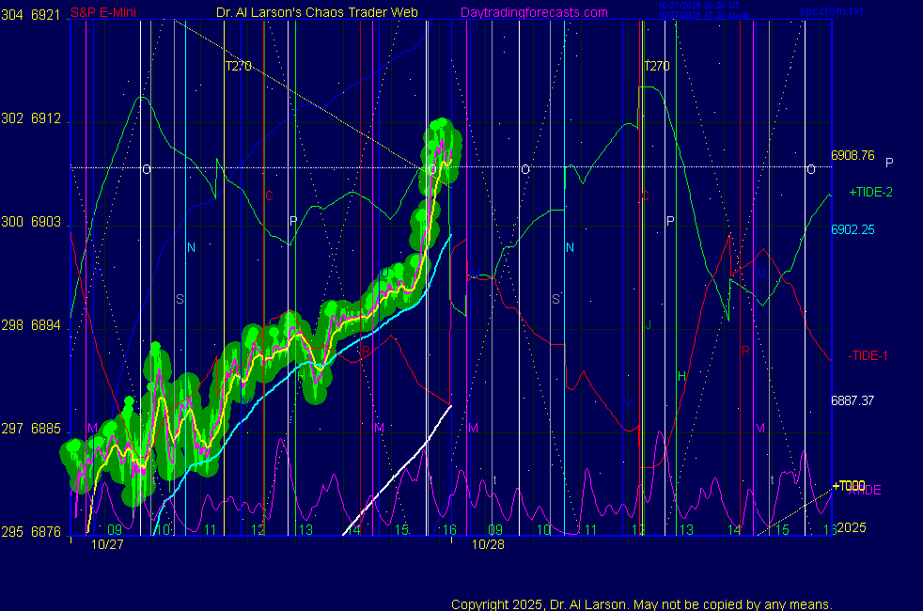The width and height of the screenshot is (923, 611).
Task: Open the Daytradingforecasts.com link
Action: (x=533, y=12)
